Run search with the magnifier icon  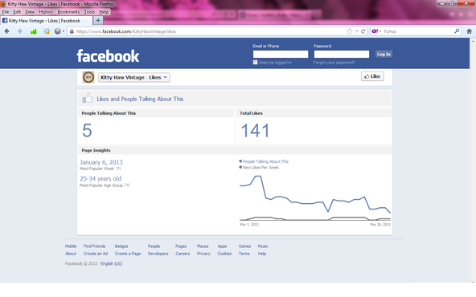[457, 31]
